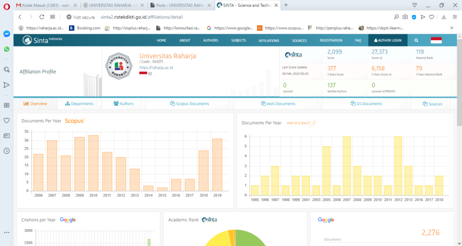Switch to UNIVERSITAS RAHARJA browser tab
462x246 pixels.
[113, 5]
